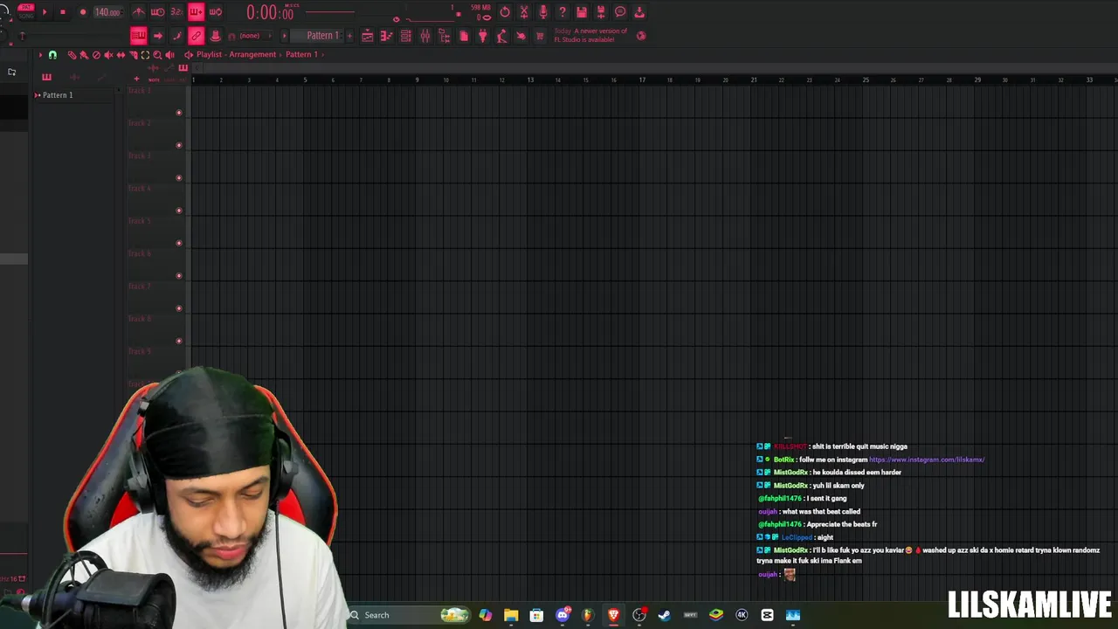The width and height of the screenshot is (1118, 629).
Task: Click the microphone recording icon
Action: (543, 12)
